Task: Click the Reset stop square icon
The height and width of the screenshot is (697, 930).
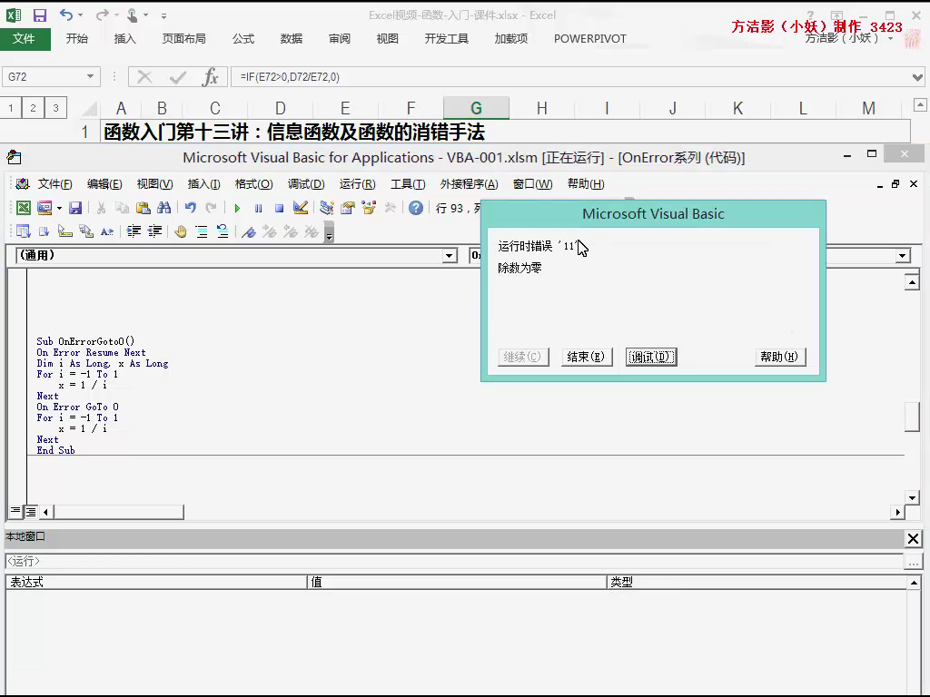Action: 279,209
